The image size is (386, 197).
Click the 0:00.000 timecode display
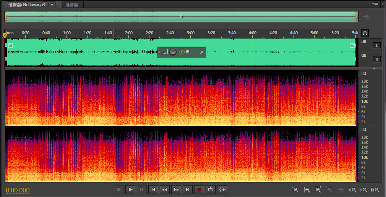pyautogui.click(x=18, y=190)
